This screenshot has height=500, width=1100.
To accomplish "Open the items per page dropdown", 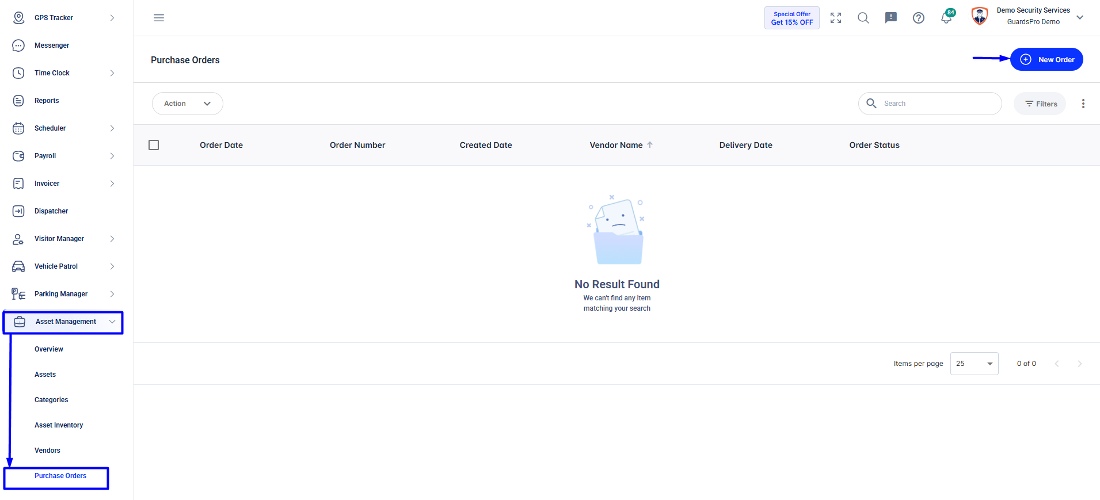I will coord(975,364).
